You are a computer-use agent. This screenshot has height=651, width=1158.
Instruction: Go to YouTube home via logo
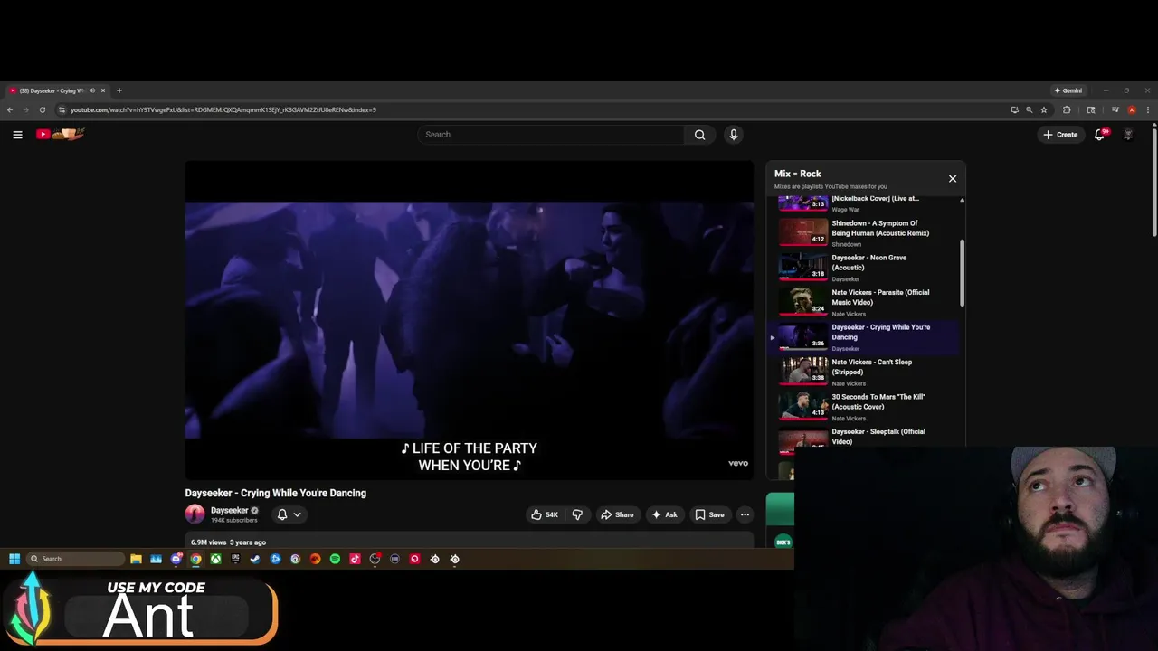tap(61, 134)
